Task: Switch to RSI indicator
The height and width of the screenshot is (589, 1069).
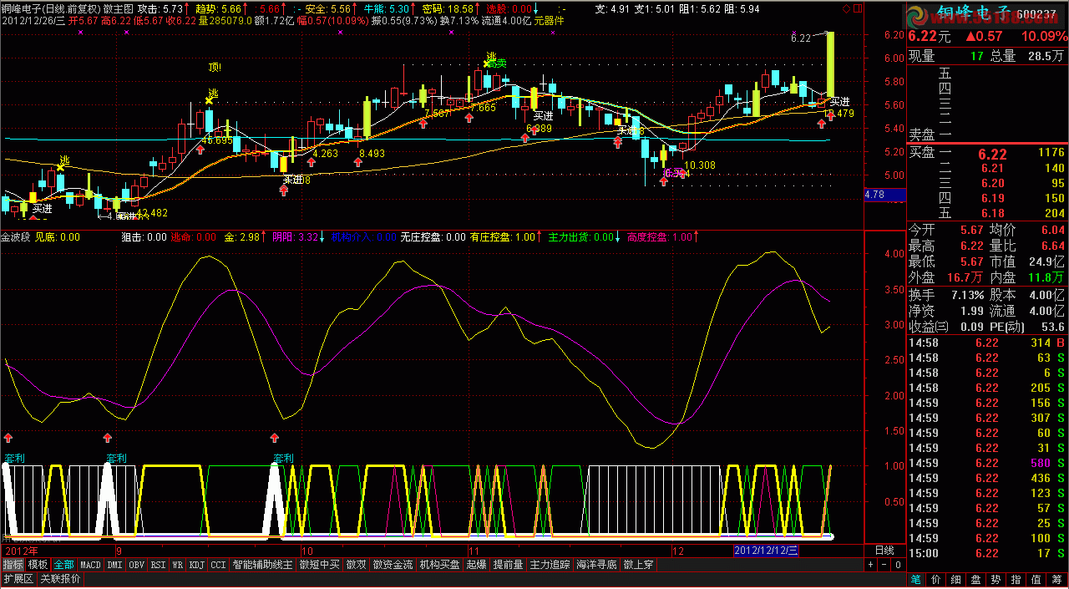Action: [158, 565]
